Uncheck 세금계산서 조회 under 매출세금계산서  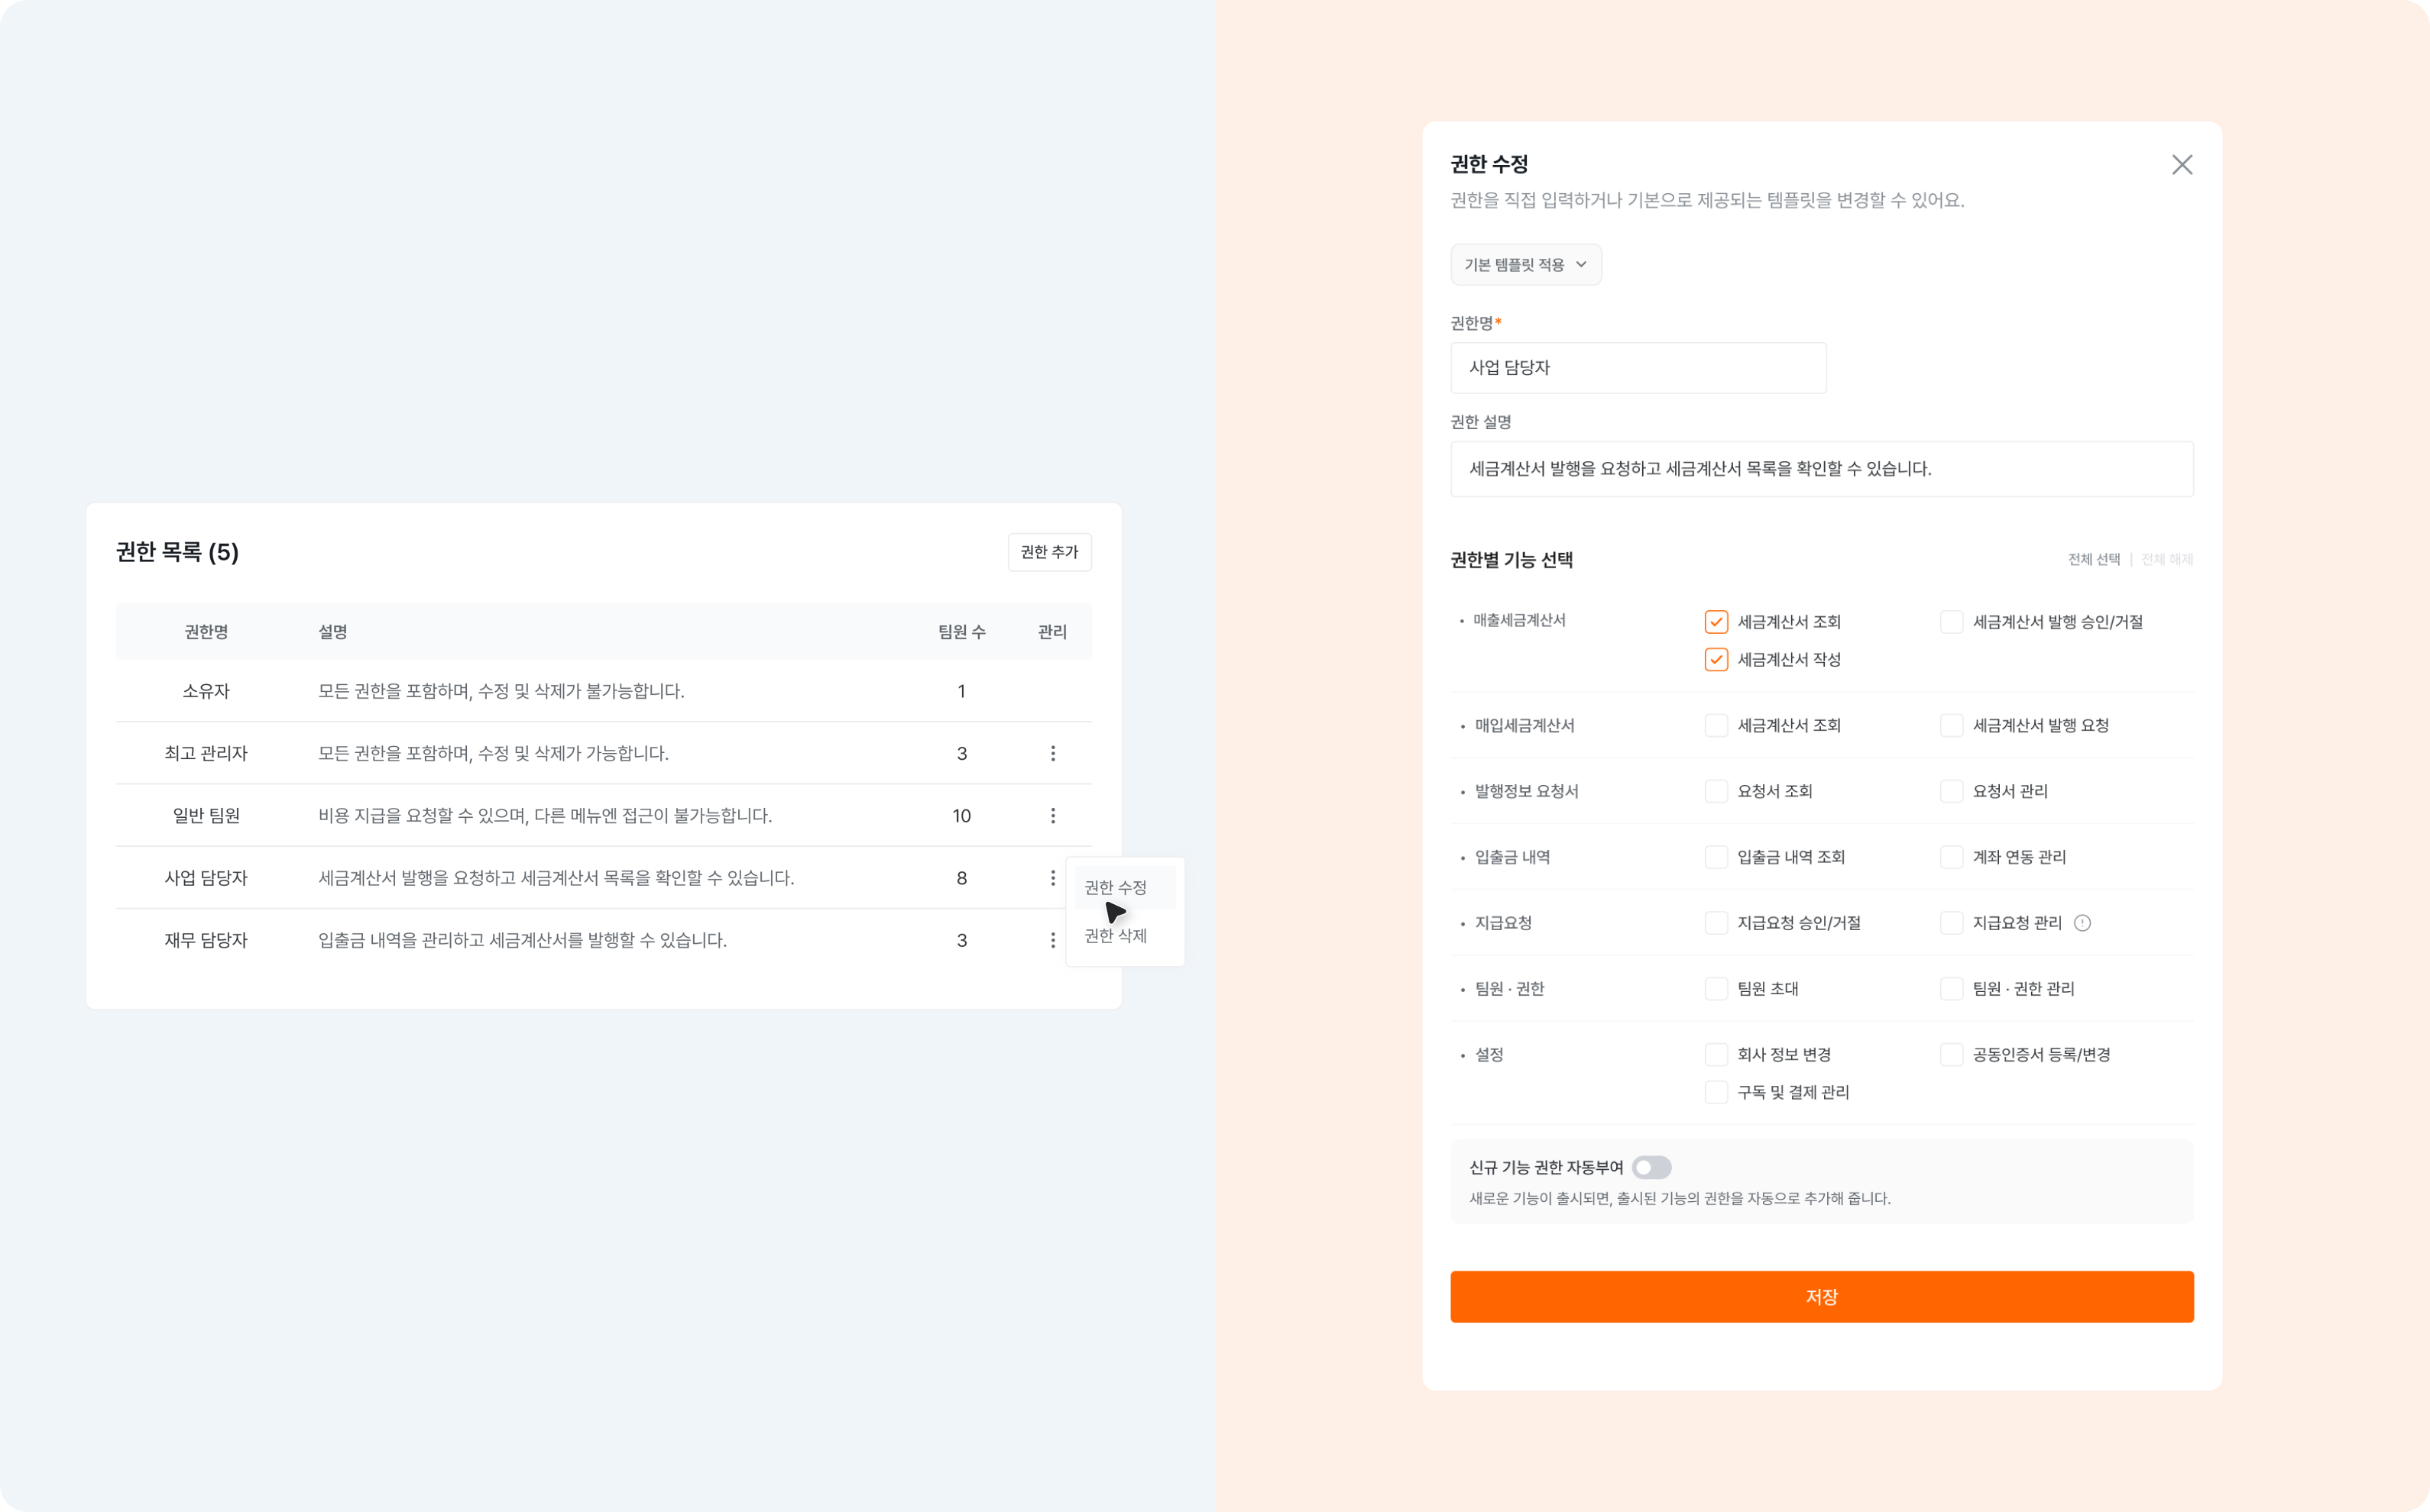[1716, 622]
